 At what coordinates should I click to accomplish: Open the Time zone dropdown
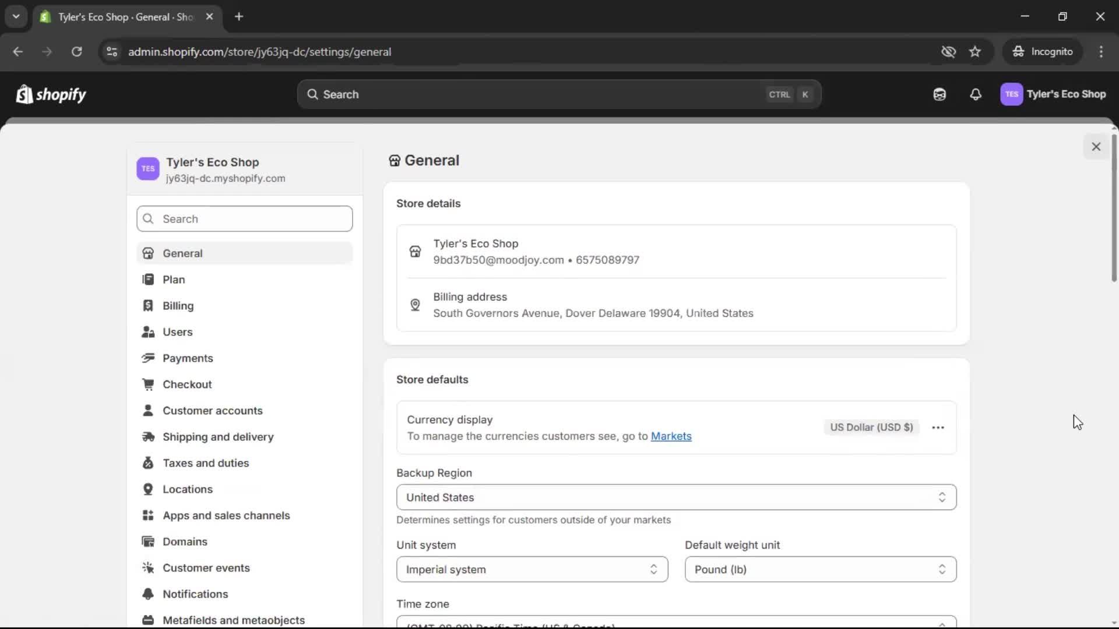(675, 623)
